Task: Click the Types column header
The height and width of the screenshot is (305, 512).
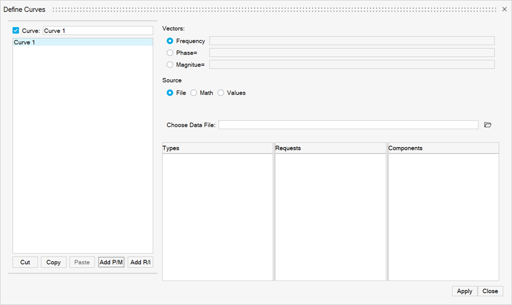Action: [x=218, y=148]
